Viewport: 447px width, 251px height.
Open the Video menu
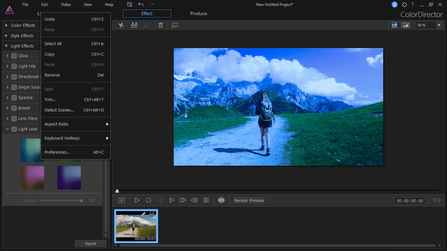tap(66, 5)
